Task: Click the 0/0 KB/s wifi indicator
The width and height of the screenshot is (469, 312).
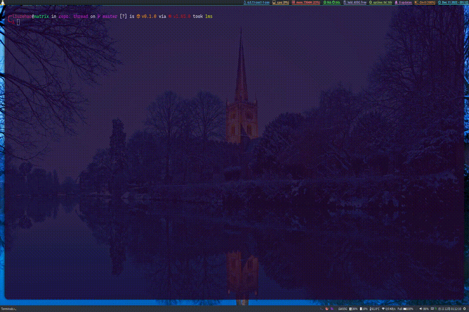Action: 389,309
